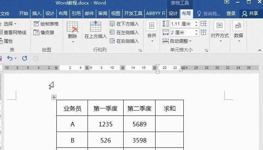This screenshot has height=150, width=263.
Task: Click the ruler first-line indent marker
Action: tap(157, 66)
